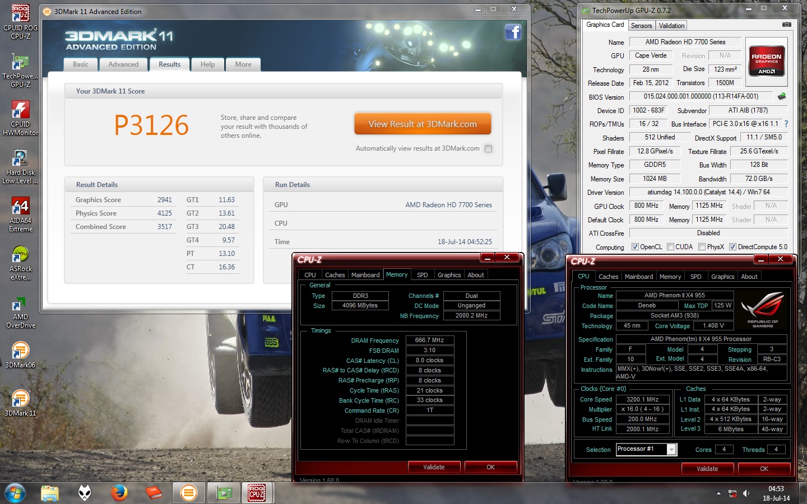The height and width of the screenshot is (504, 807).
Task: Click DRAM Frequency 666.7 MHz field
Action: 429,340
